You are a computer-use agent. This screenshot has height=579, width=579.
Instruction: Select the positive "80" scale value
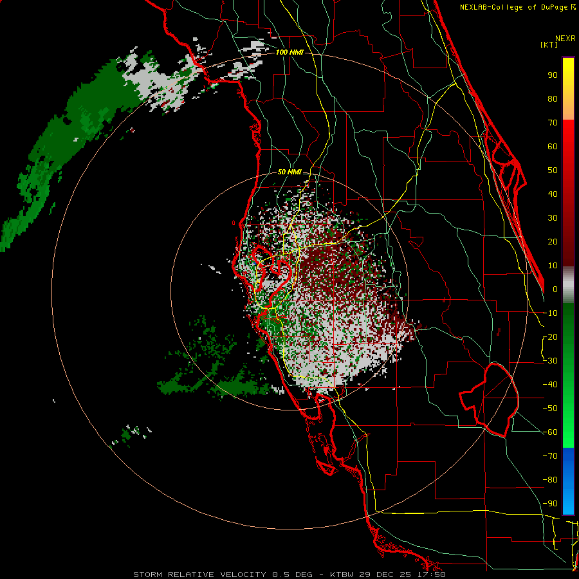pos(553,99)
